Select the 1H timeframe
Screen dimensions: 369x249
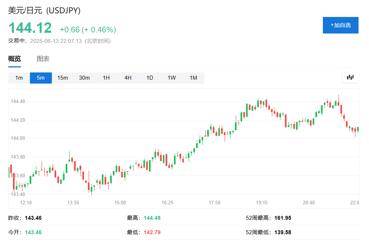(106, 78)
